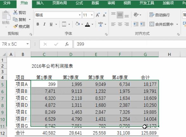
Task: Decrease indent
Action: point(136,24)
